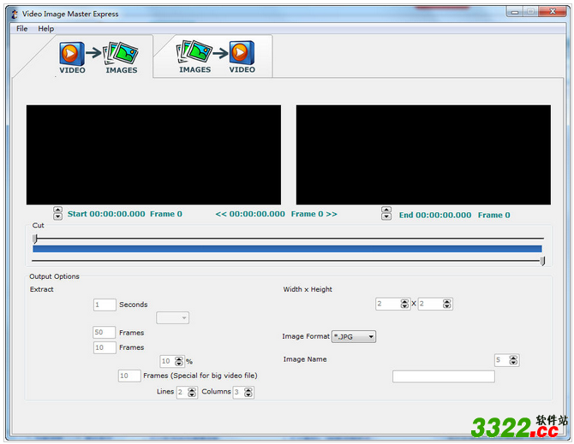Step back using the << frame link

click(221, 214)
